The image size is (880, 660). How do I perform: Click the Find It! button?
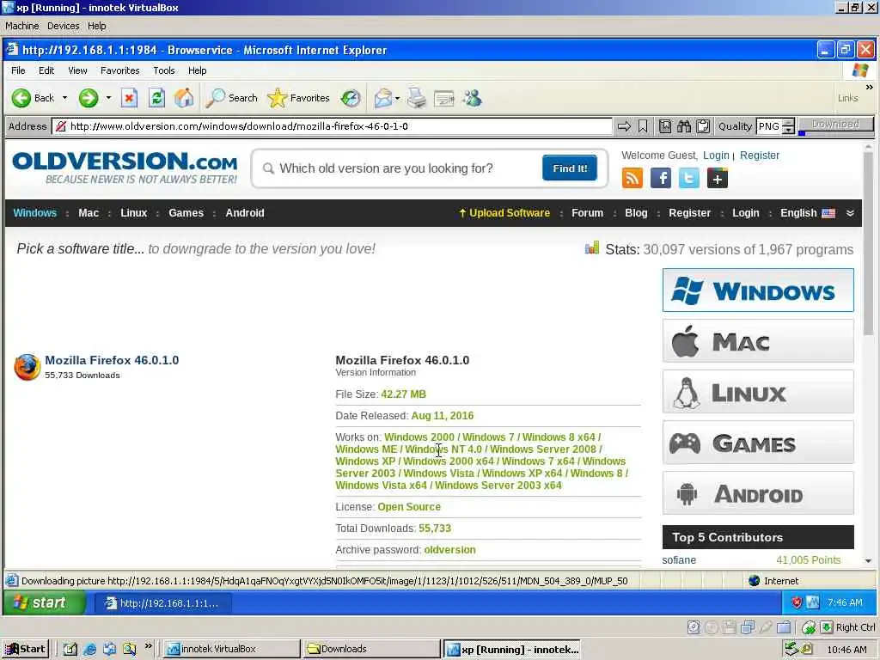pyautogui.click(x=570, y=168)
